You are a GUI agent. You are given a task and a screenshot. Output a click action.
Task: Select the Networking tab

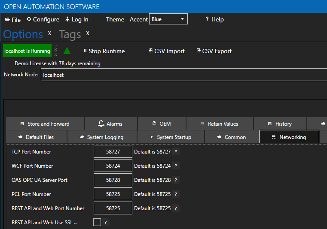point(289,137)
